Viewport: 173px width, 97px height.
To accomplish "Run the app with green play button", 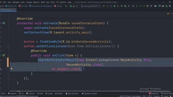I will pos(104,6).
